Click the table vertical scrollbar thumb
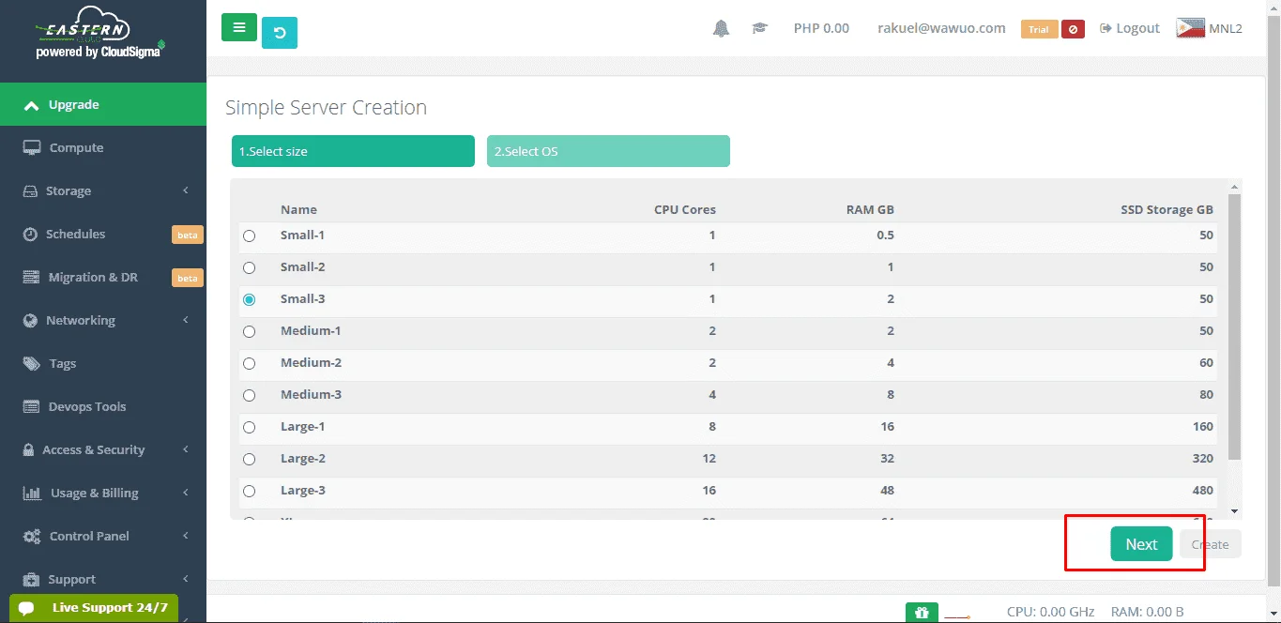1281x623 pixels. [x=1235, y=327]
